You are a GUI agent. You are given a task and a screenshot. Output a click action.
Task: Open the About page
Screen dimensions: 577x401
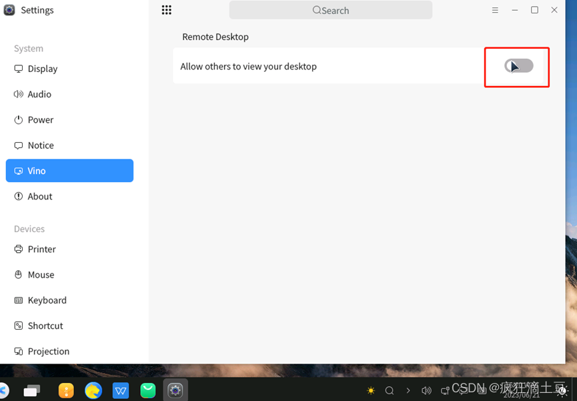69,196
